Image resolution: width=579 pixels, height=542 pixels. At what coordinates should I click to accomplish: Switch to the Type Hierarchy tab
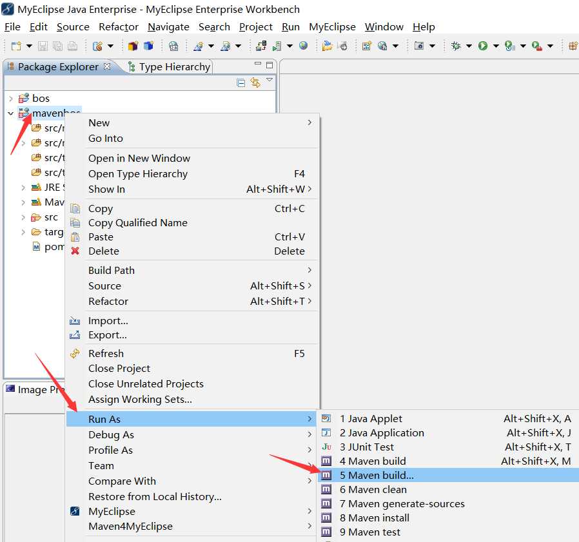tap(169, 67)
